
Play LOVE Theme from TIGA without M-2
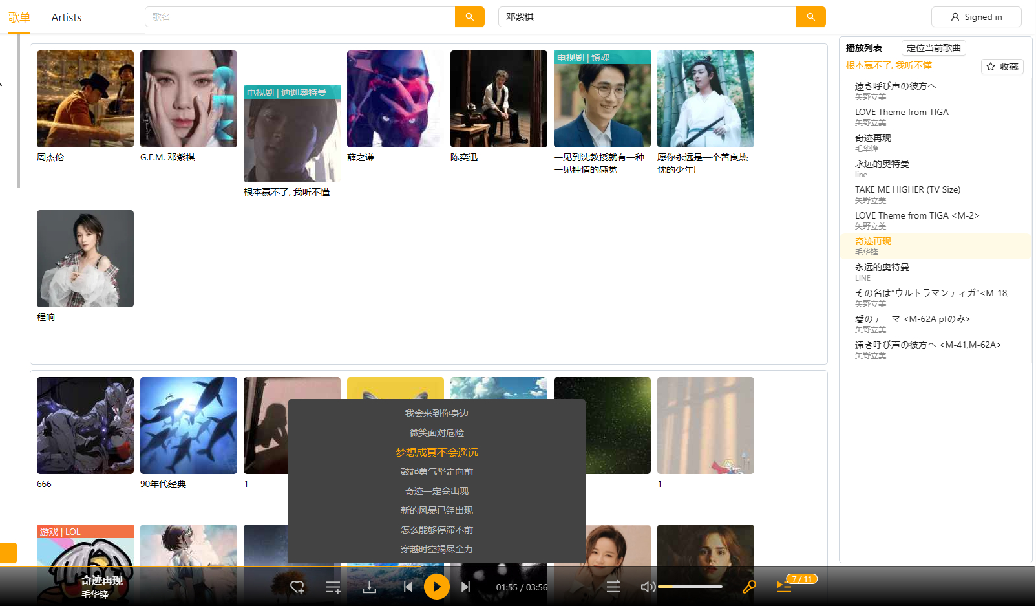pos(935,117)
